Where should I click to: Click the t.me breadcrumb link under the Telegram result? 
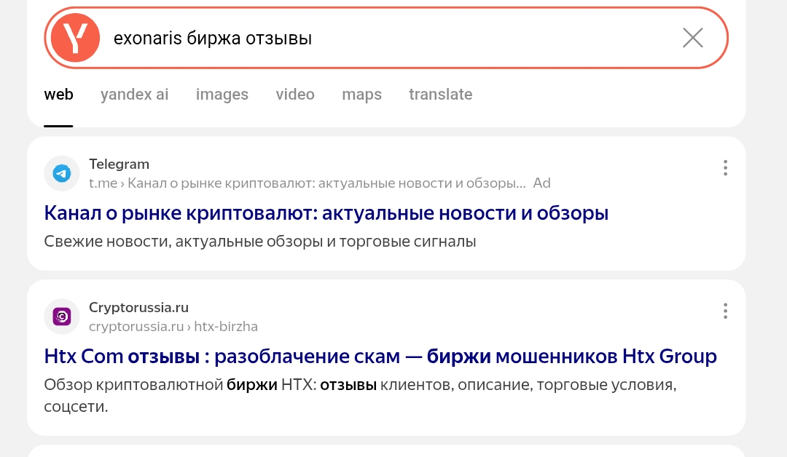pos(103,183)
